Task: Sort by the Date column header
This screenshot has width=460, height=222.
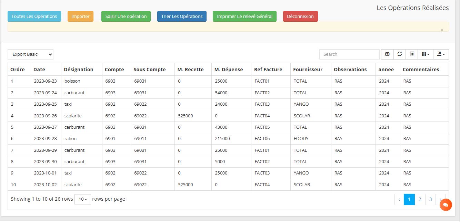Action: (46, 70)
